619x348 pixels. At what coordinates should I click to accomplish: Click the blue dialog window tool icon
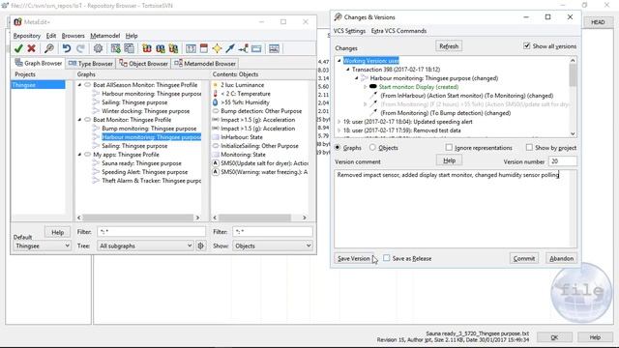point(256,48)
